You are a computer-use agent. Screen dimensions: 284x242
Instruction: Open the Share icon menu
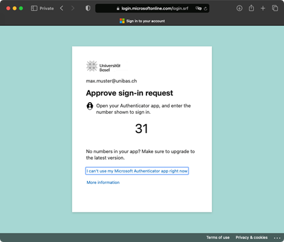251,8
